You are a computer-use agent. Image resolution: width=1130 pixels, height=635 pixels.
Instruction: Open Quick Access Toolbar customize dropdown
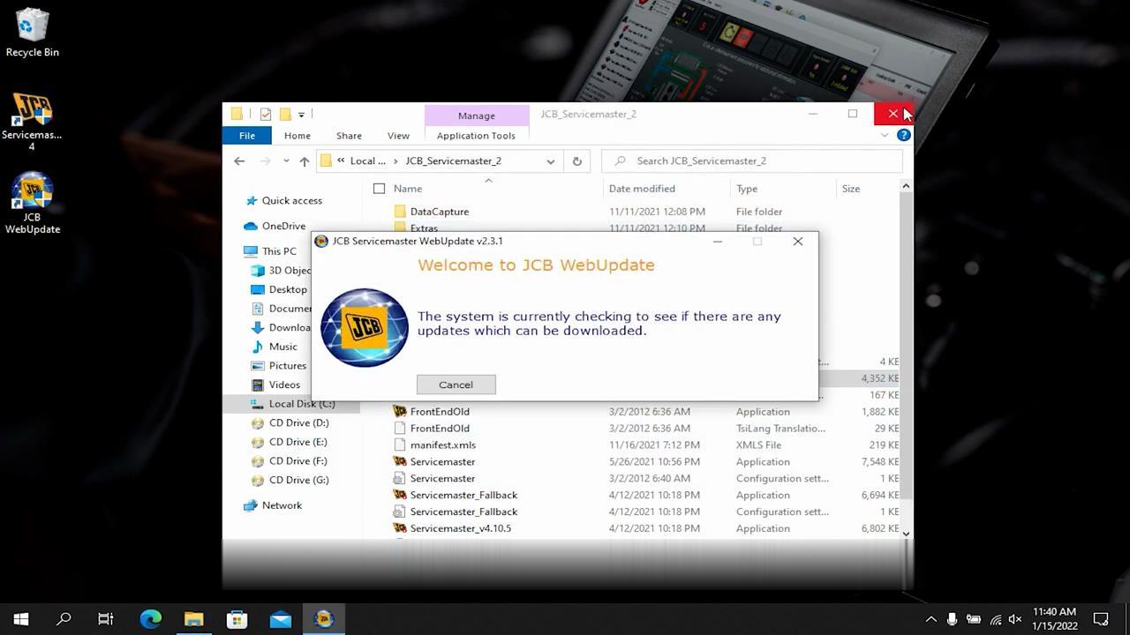pos(301,115)
